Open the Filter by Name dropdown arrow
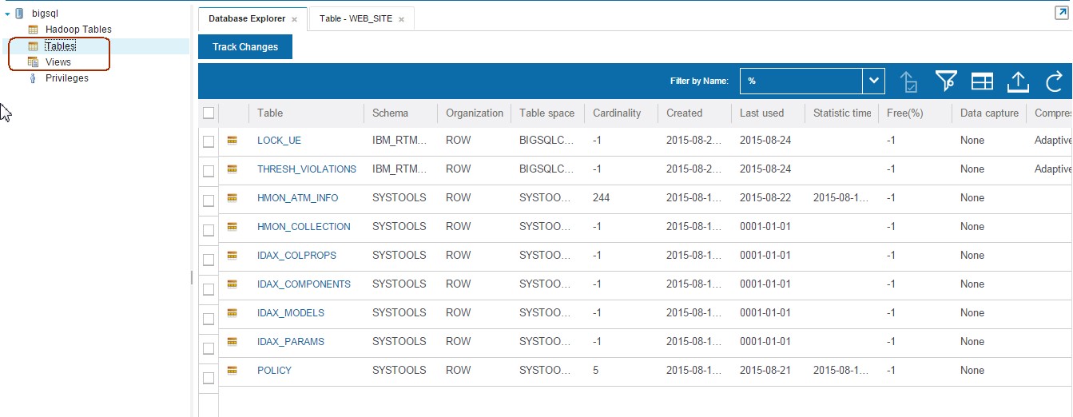This screenshot has height=417, width=1073. pyautogui.click(x=873, y=81)
